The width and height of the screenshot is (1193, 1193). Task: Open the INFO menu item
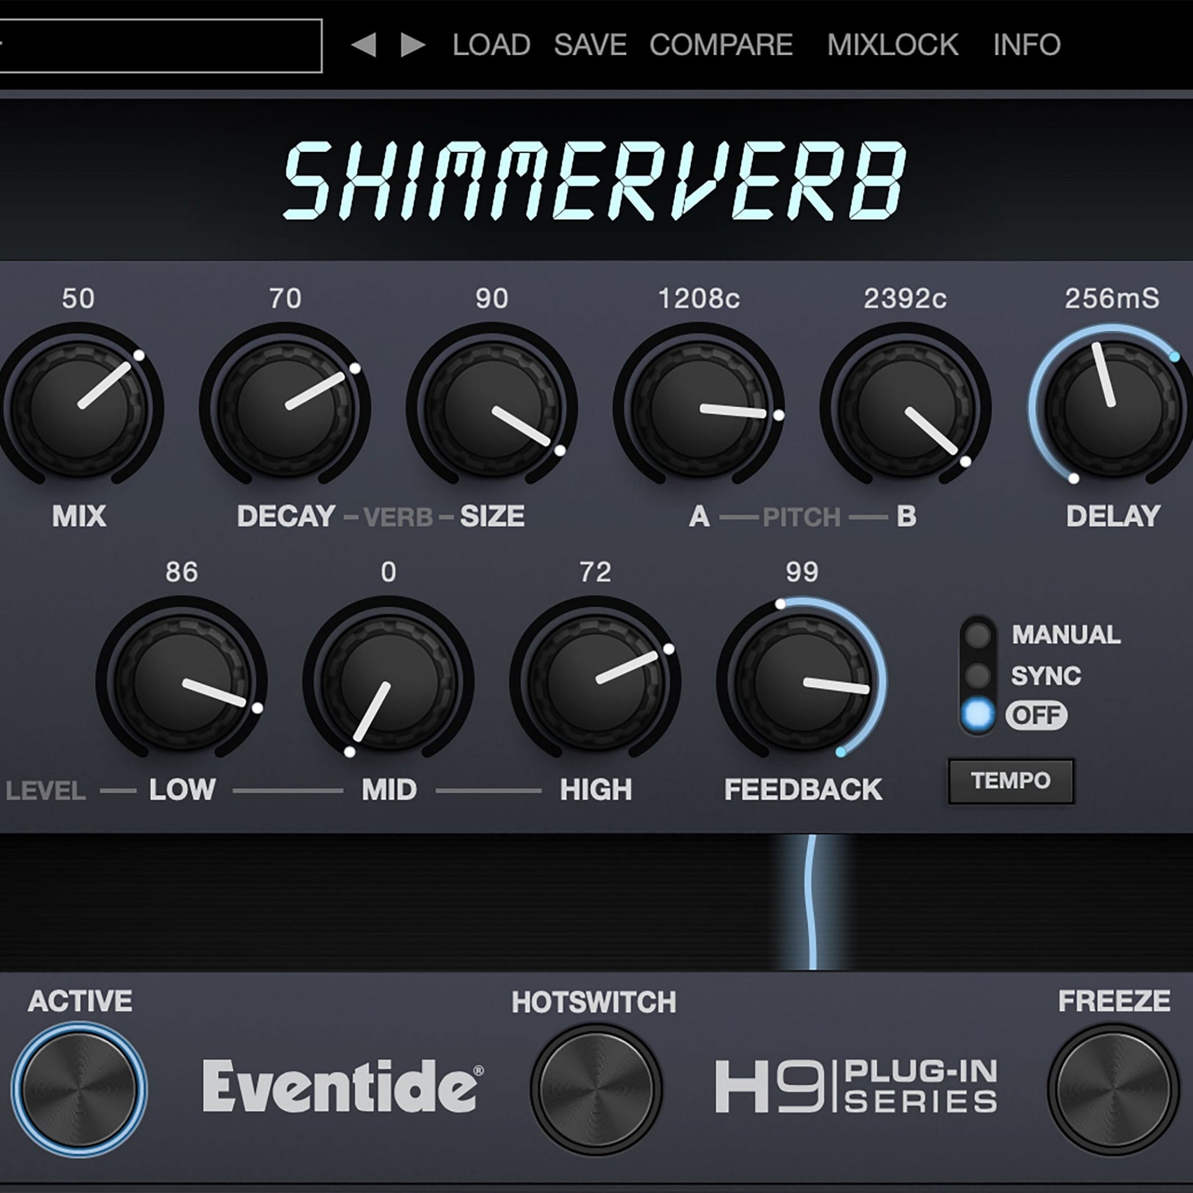pyautogui.click(x=1026, y=43)
